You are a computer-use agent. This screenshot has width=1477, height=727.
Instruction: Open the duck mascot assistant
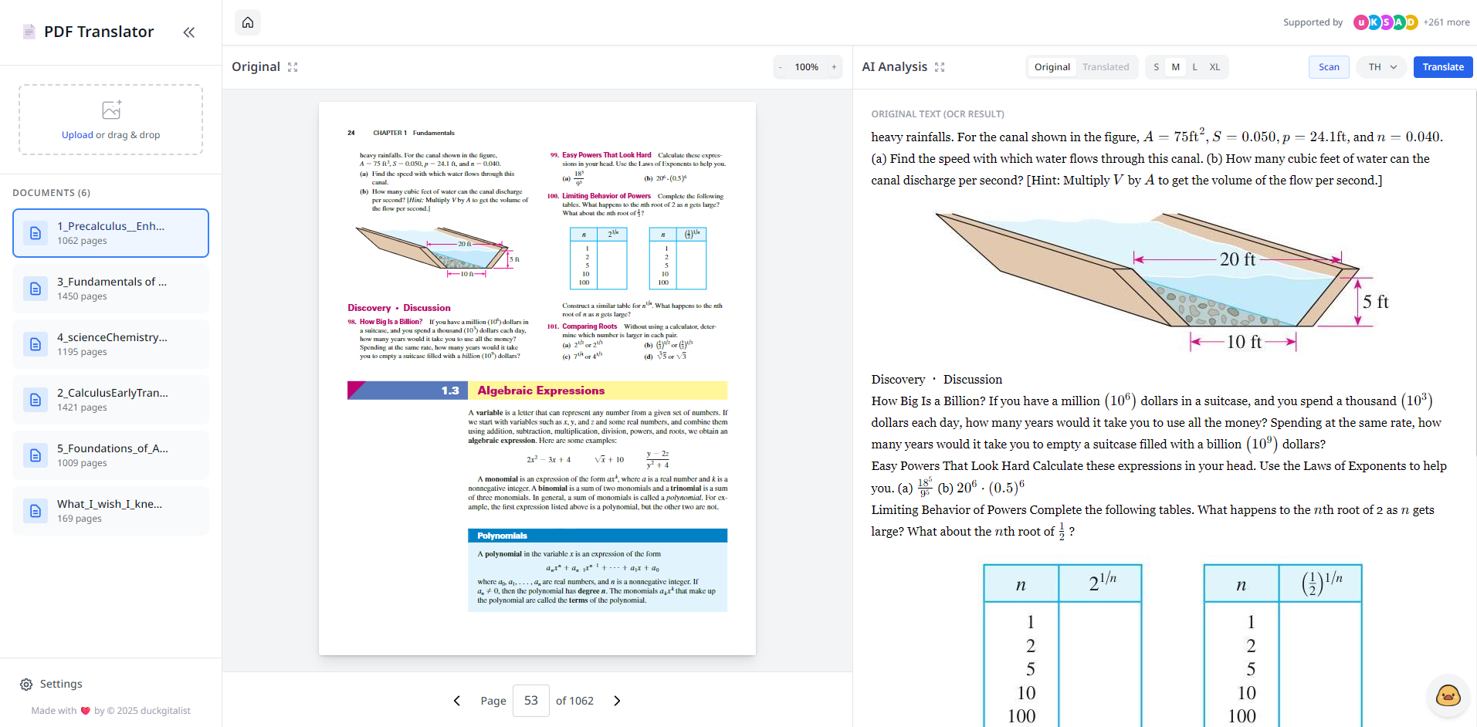pos(1448,695)
